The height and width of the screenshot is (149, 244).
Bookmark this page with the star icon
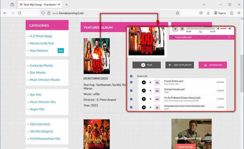tap(178, 13)
